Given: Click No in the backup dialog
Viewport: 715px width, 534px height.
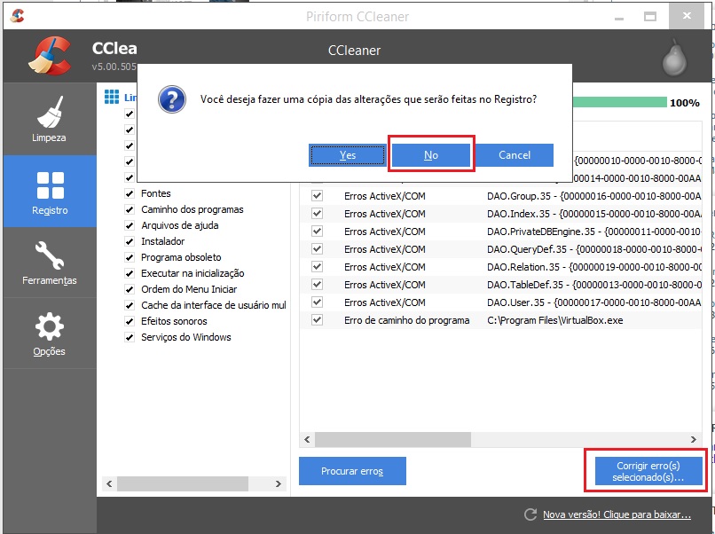Looking at the screenshot, I should click(431, 155).
